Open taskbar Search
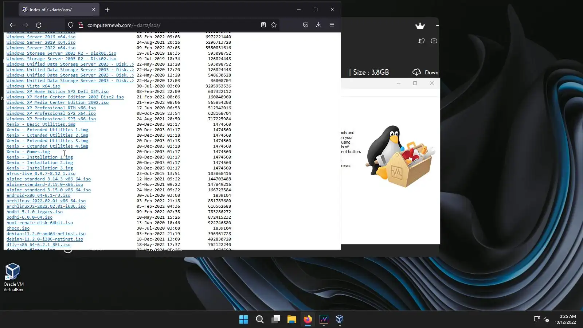 (x=260, y=320)
